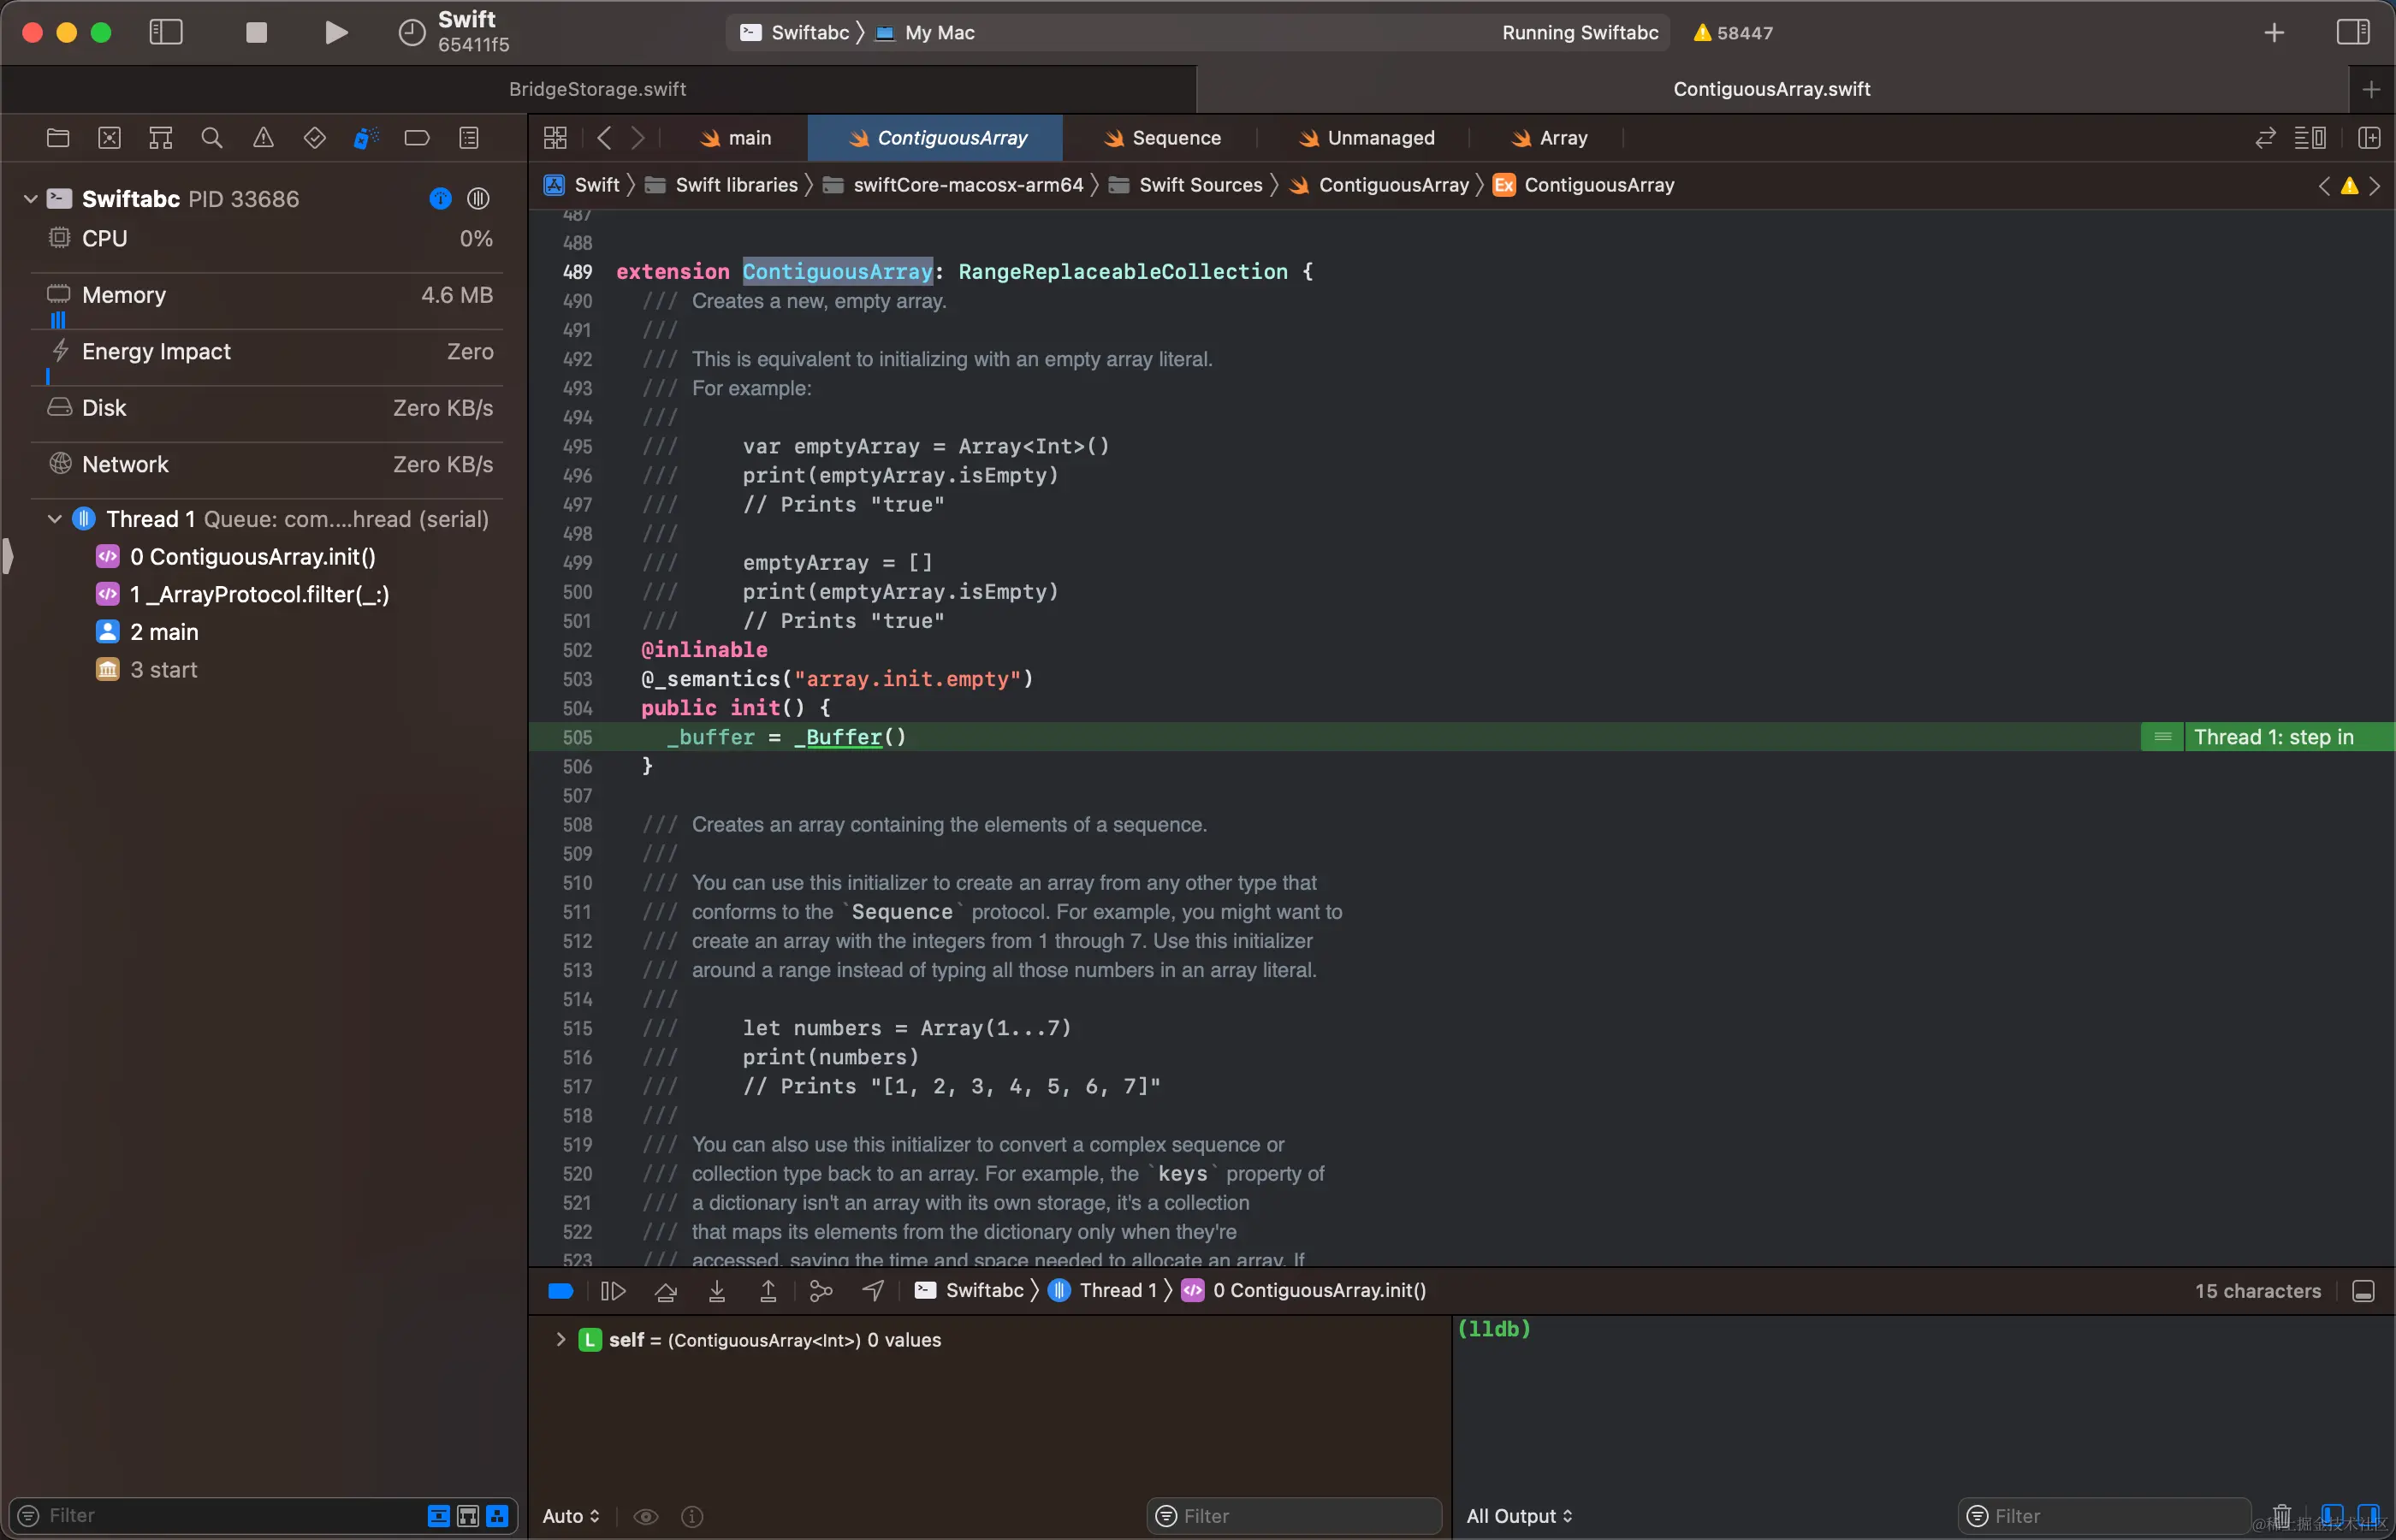This screenshot has height=1540, width=2396.
Task: Open the Breakpoint navigator
Action: [417, 138]
